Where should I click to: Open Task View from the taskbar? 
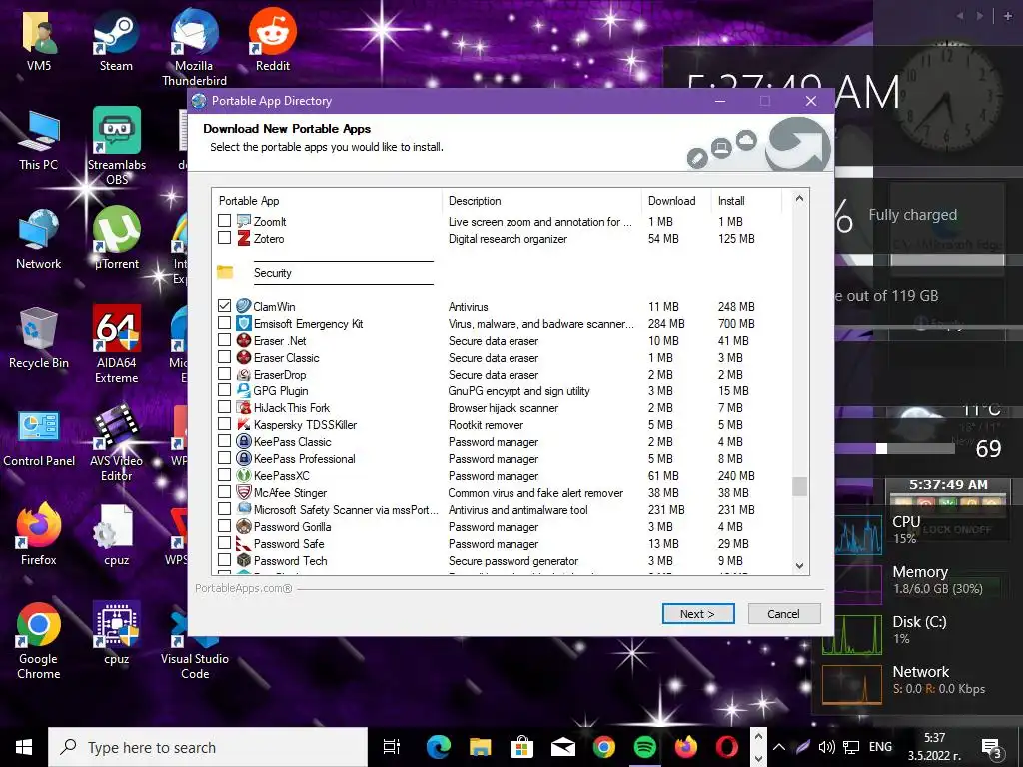(391, 747)
